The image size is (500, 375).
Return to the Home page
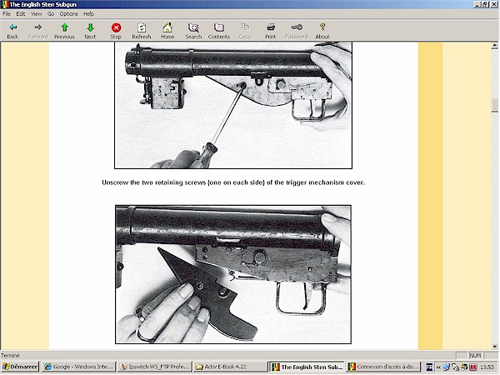[x=167, y=31]
